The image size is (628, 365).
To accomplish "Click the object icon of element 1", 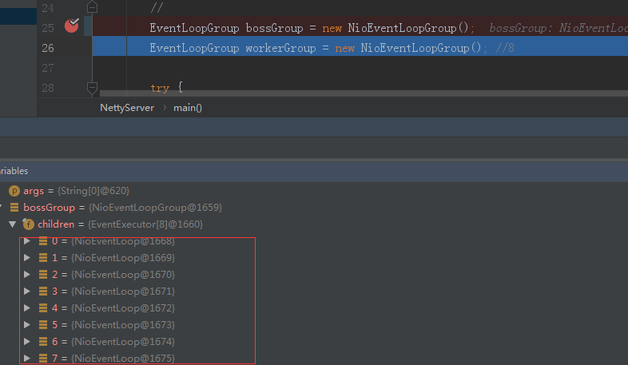I will click(43, 258).
